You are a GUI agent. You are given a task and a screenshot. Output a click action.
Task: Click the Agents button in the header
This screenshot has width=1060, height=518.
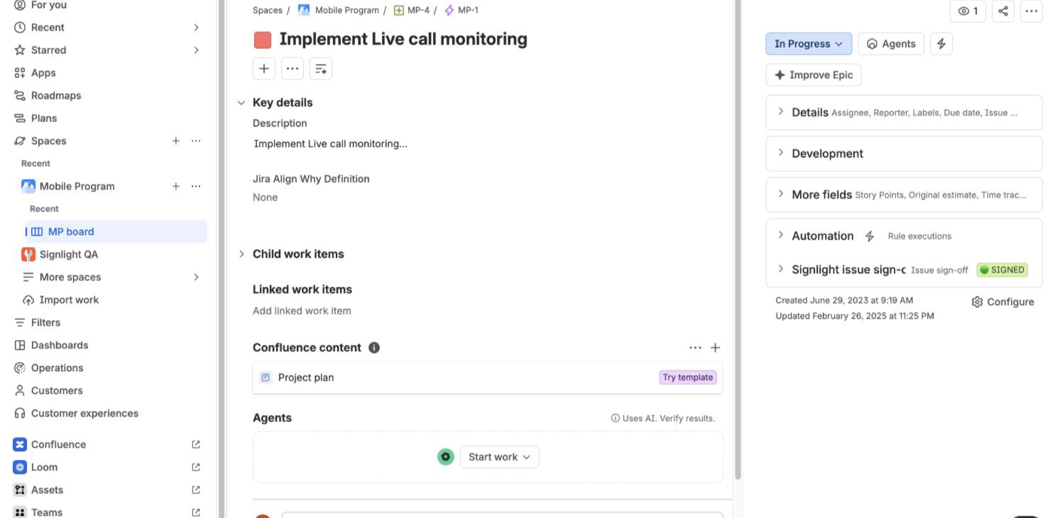pos(891,44)
